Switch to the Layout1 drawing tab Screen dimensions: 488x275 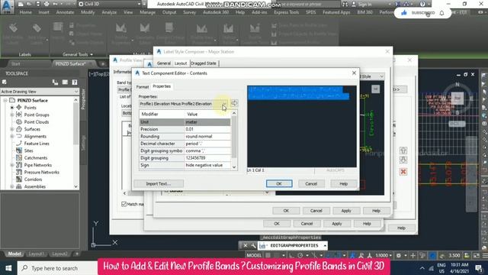[x=36, y=254]
